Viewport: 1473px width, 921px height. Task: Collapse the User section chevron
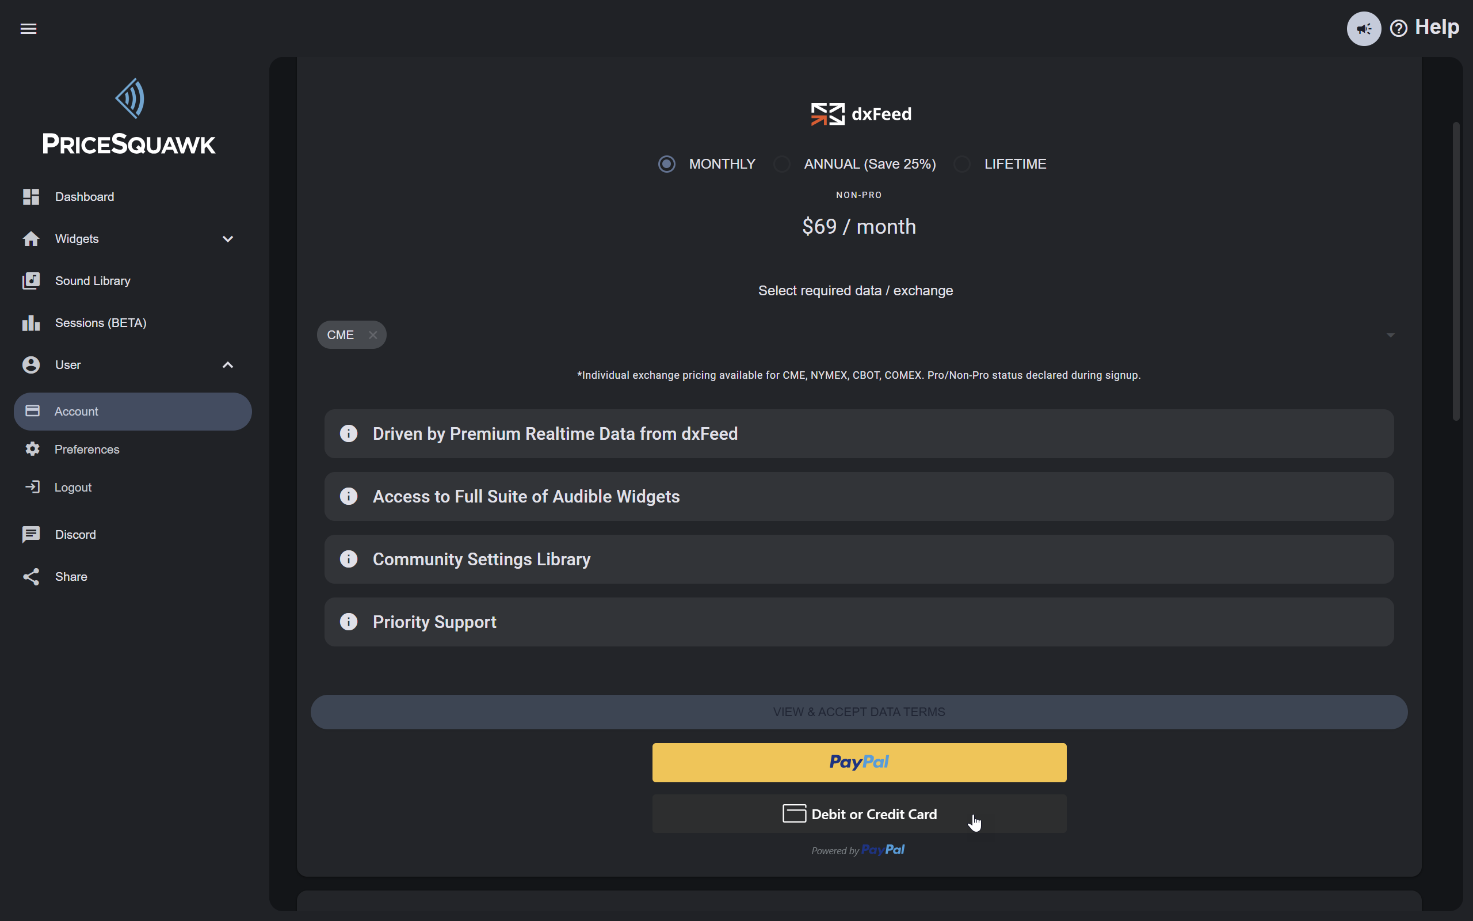click(228, 365)
